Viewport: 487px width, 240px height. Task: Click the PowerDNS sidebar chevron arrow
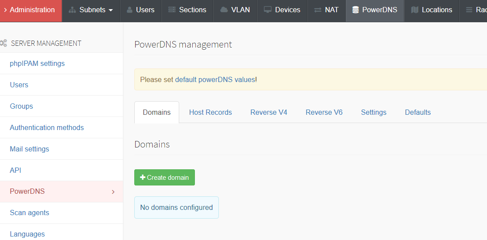coord(113,192)
